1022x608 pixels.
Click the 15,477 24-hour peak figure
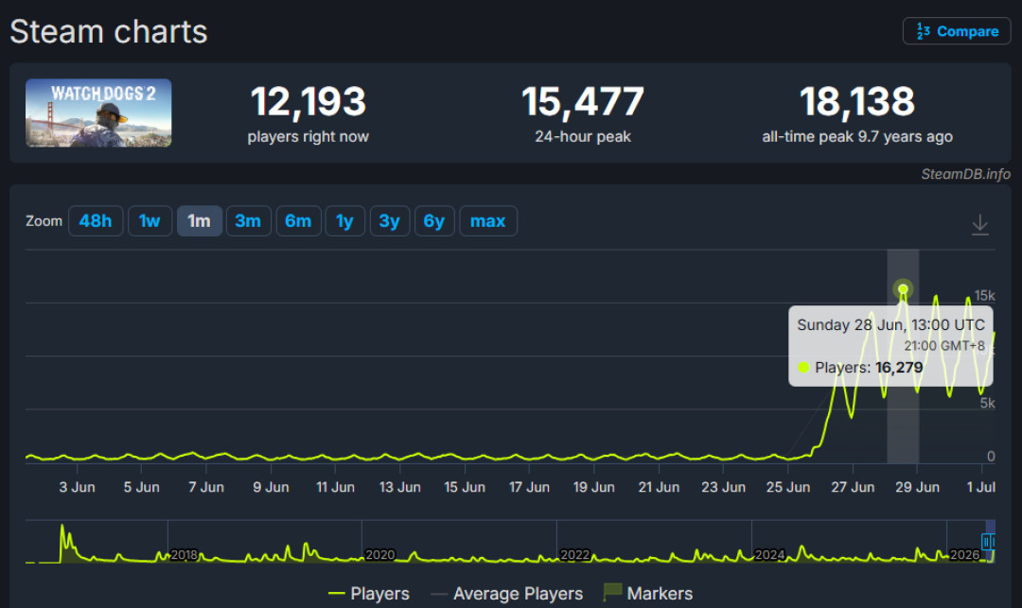click(x=583, y=101)
